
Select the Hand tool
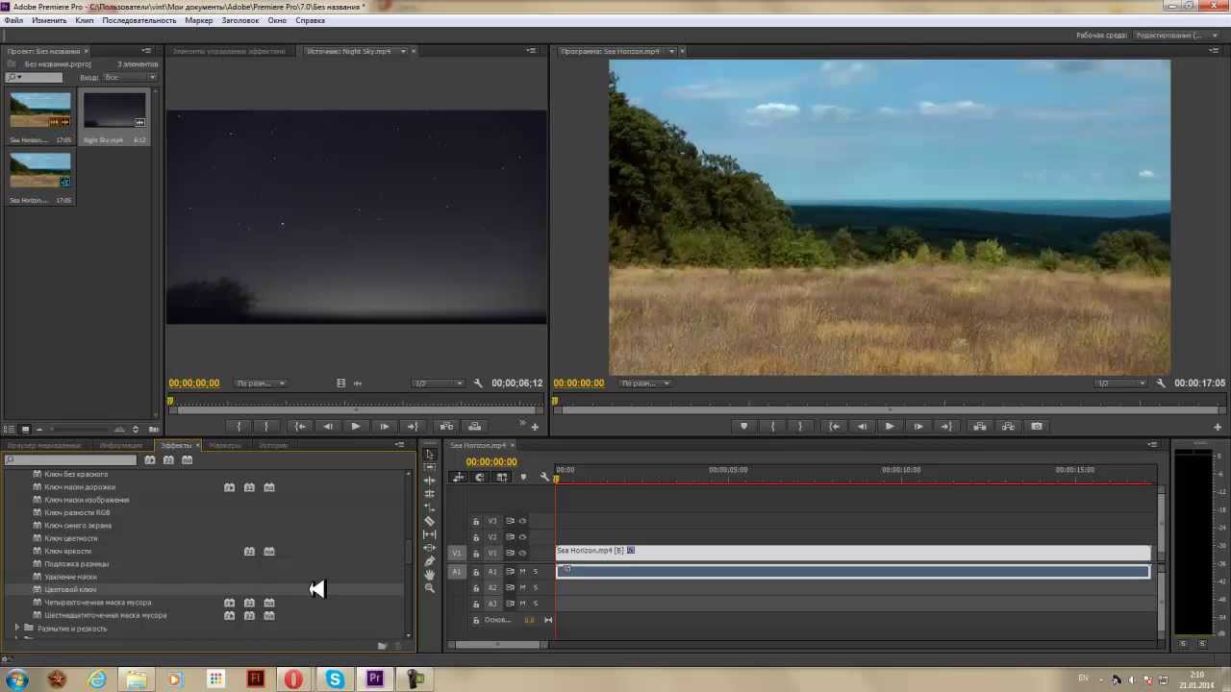(x=430, y=574)
